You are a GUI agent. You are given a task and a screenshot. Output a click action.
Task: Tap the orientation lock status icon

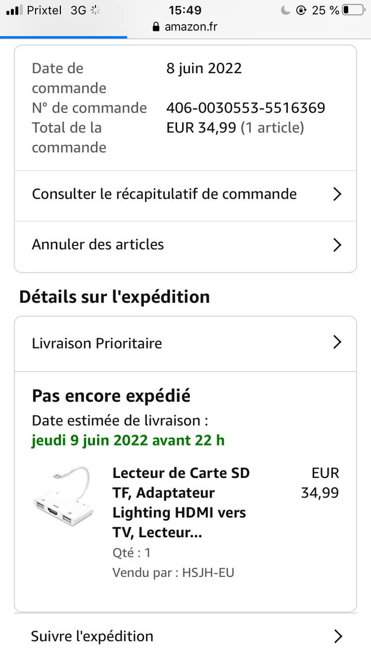point(301,10)
